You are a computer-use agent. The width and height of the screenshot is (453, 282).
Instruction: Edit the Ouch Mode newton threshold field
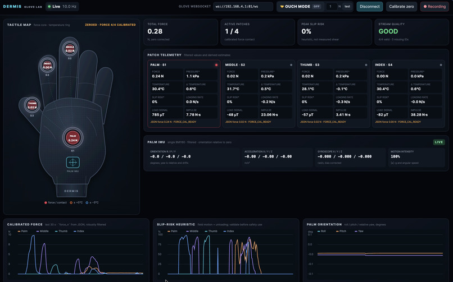[x=332, y=6]
